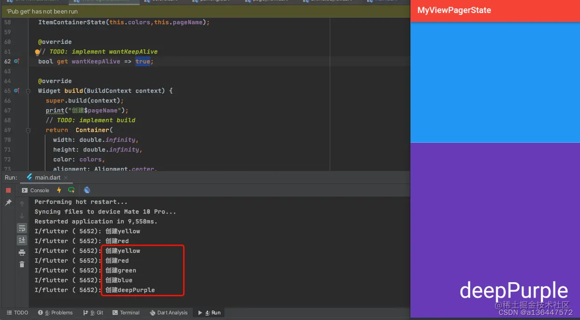Jump down the stack trace arrow

(x=22, y=216)
